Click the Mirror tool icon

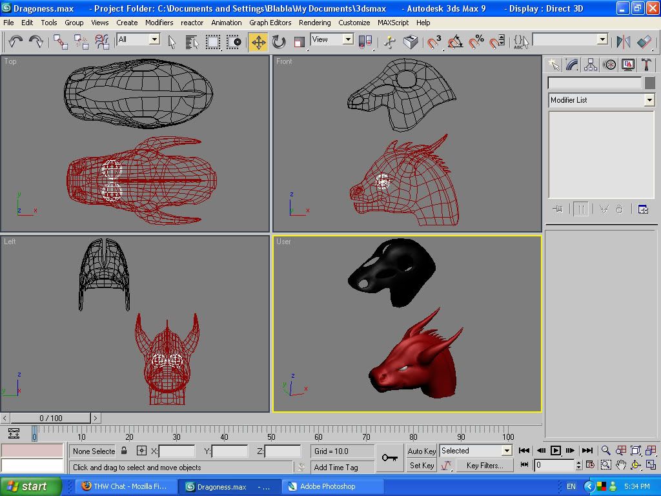pyautogui.click(x=623, y=42)
